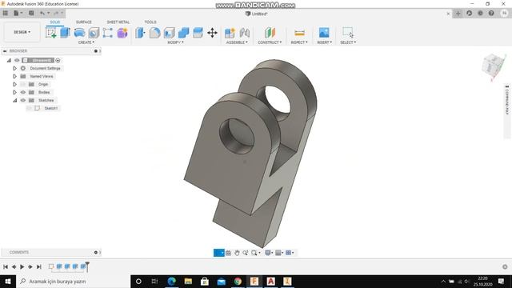The width and height of the screenshot is (512, 288).
Task: Select the Create Form purple icon
Action: click(x=122, y=33)
